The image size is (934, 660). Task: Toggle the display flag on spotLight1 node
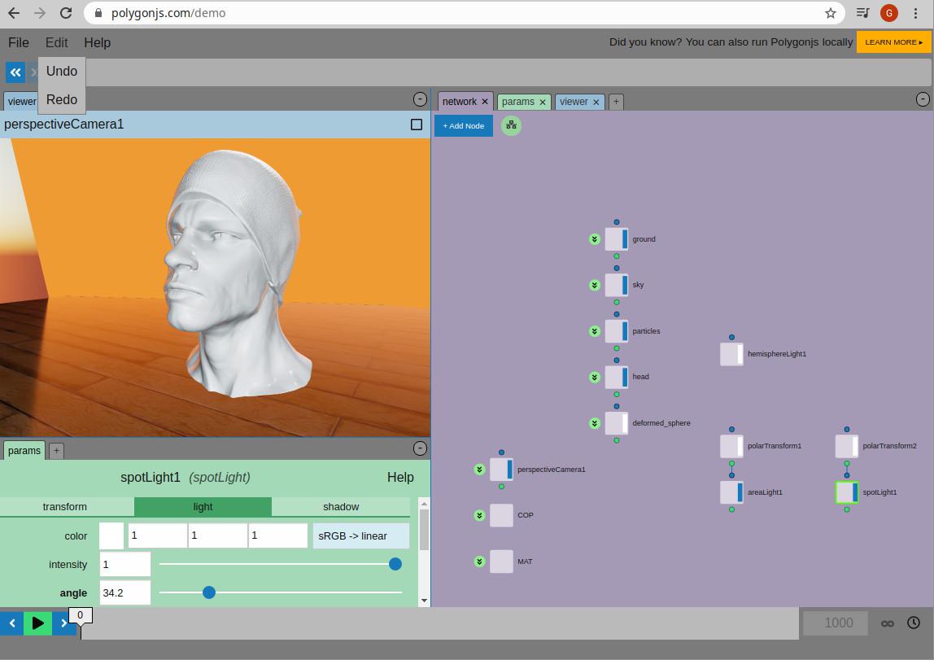click(855, 492)
